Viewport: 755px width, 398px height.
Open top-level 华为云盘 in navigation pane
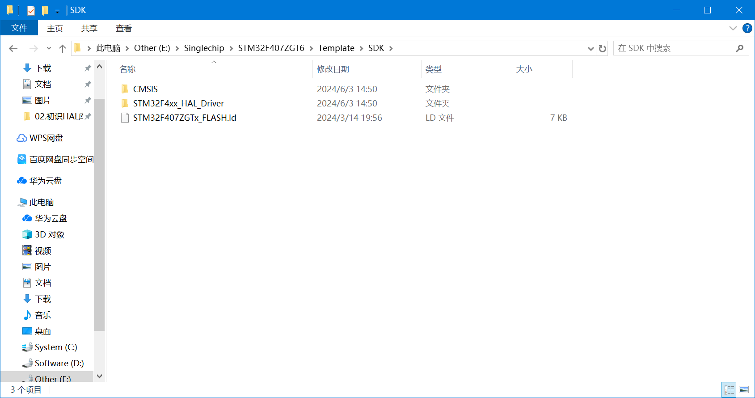tap(45, 181)
